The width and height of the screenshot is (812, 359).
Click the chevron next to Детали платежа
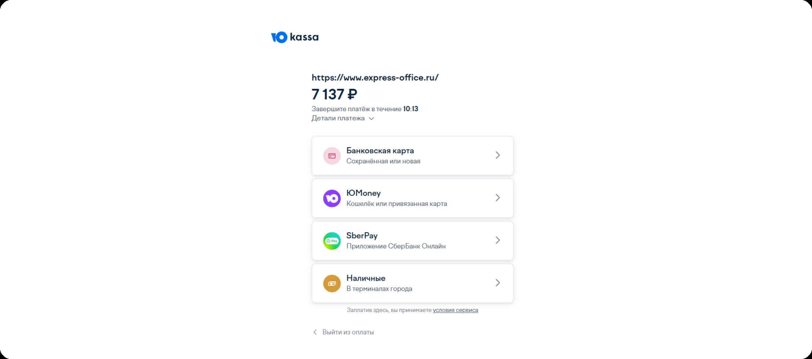(371, 119)
